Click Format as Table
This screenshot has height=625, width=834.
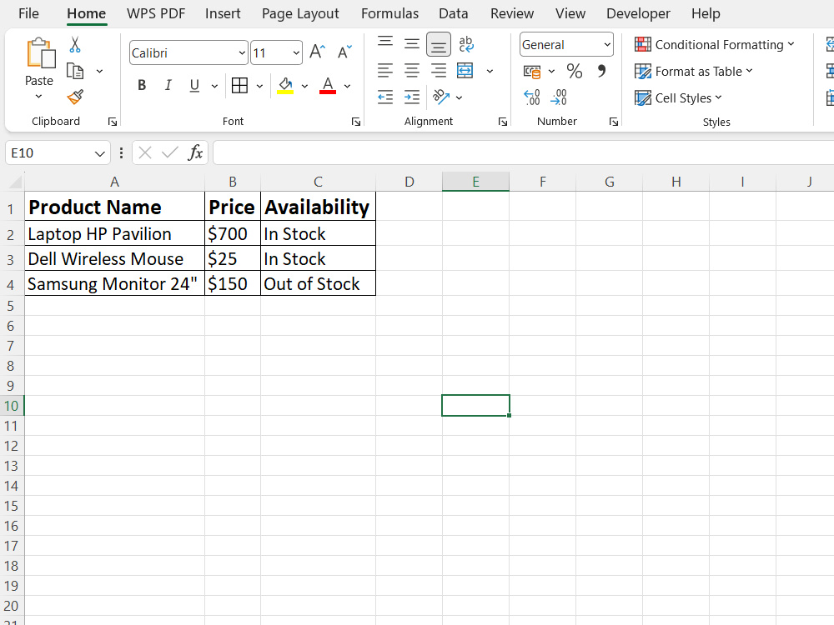(694, 71)
